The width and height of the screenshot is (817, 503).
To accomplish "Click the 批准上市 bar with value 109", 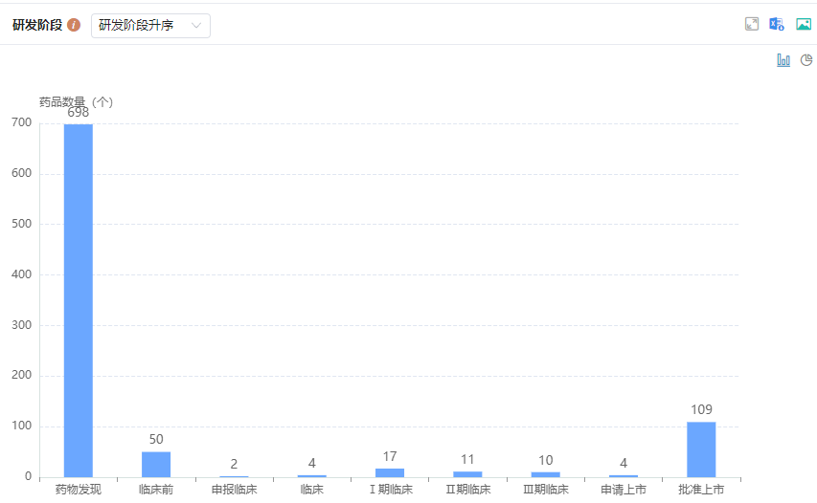I will point(701,448).
